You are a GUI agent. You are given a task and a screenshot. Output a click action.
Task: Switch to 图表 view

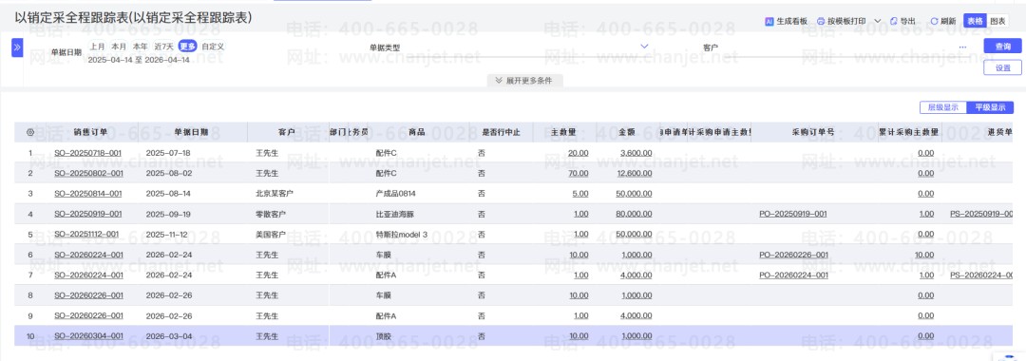997,21
